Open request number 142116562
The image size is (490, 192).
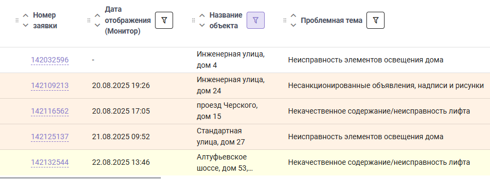point(50,111)
